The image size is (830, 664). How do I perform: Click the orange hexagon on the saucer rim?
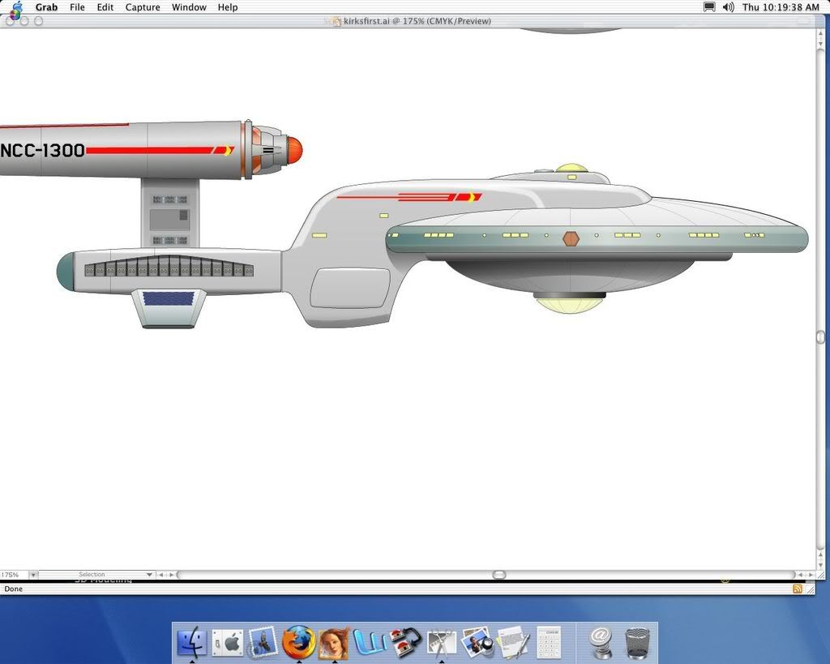[x=571, y=239]
